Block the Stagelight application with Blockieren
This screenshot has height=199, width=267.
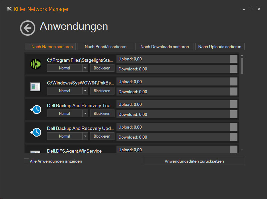click(102, 68)
